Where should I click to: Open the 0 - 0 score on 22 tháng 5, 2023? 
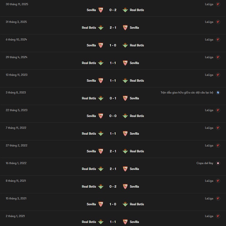tap(113, 116)
